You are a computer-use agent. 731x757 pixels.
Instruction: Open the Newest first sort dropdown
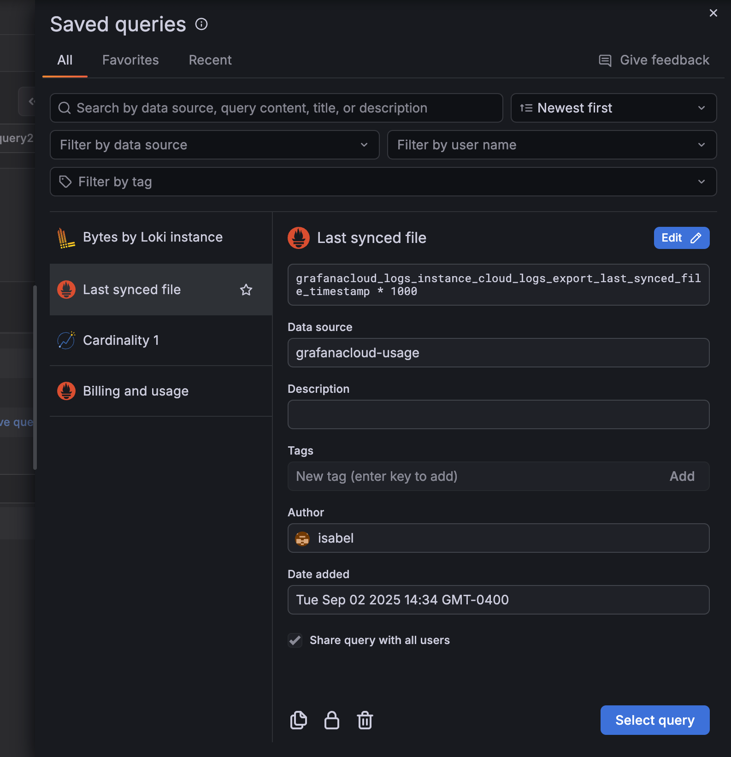[613, 108]
